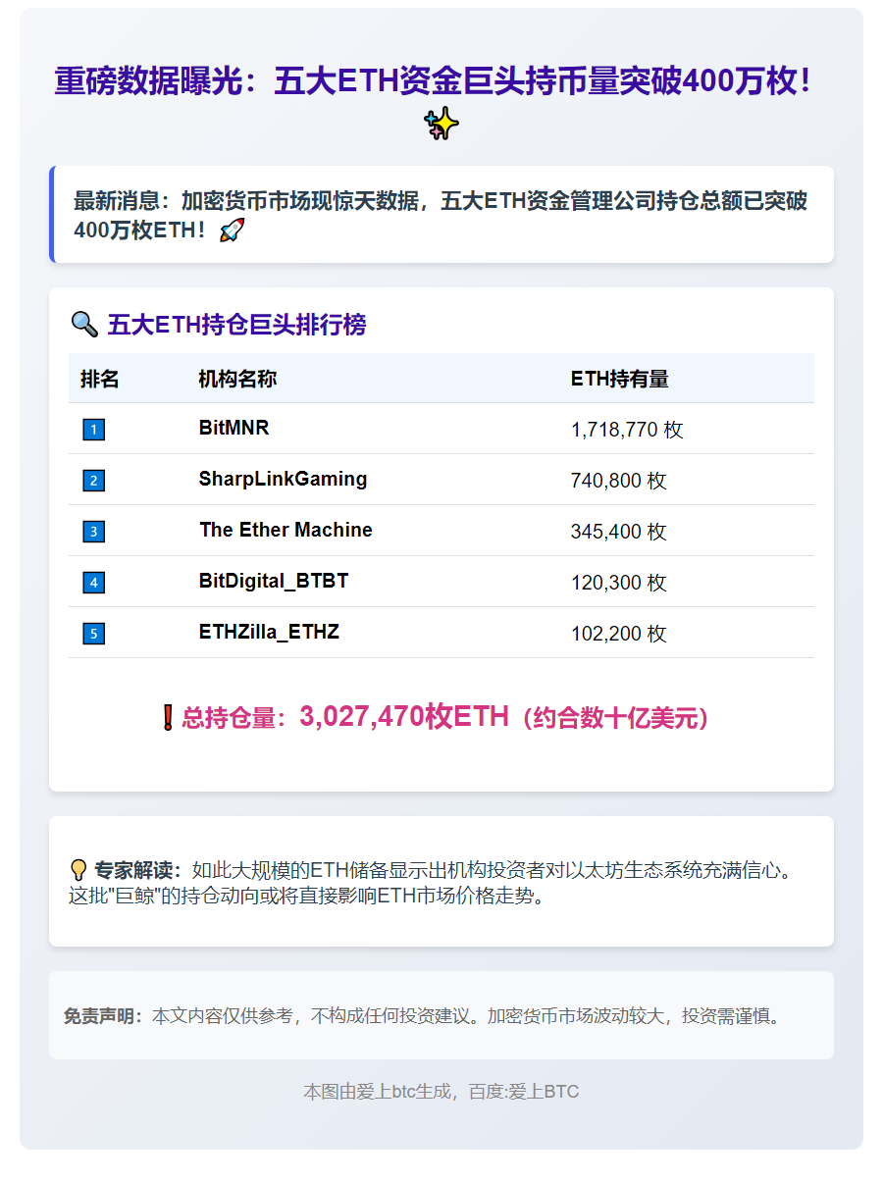Click the rocket emoji in news summary

point(232,231)
